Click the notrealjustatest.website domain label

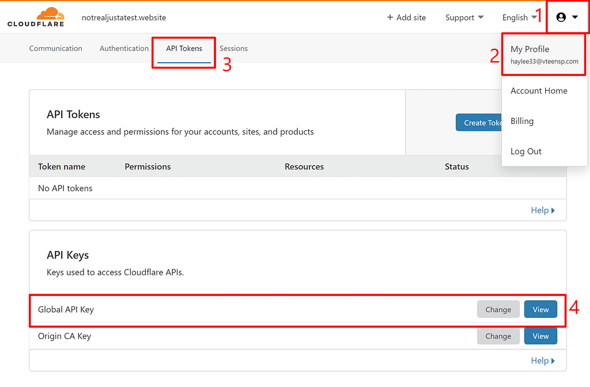click(x=123, y=17)
